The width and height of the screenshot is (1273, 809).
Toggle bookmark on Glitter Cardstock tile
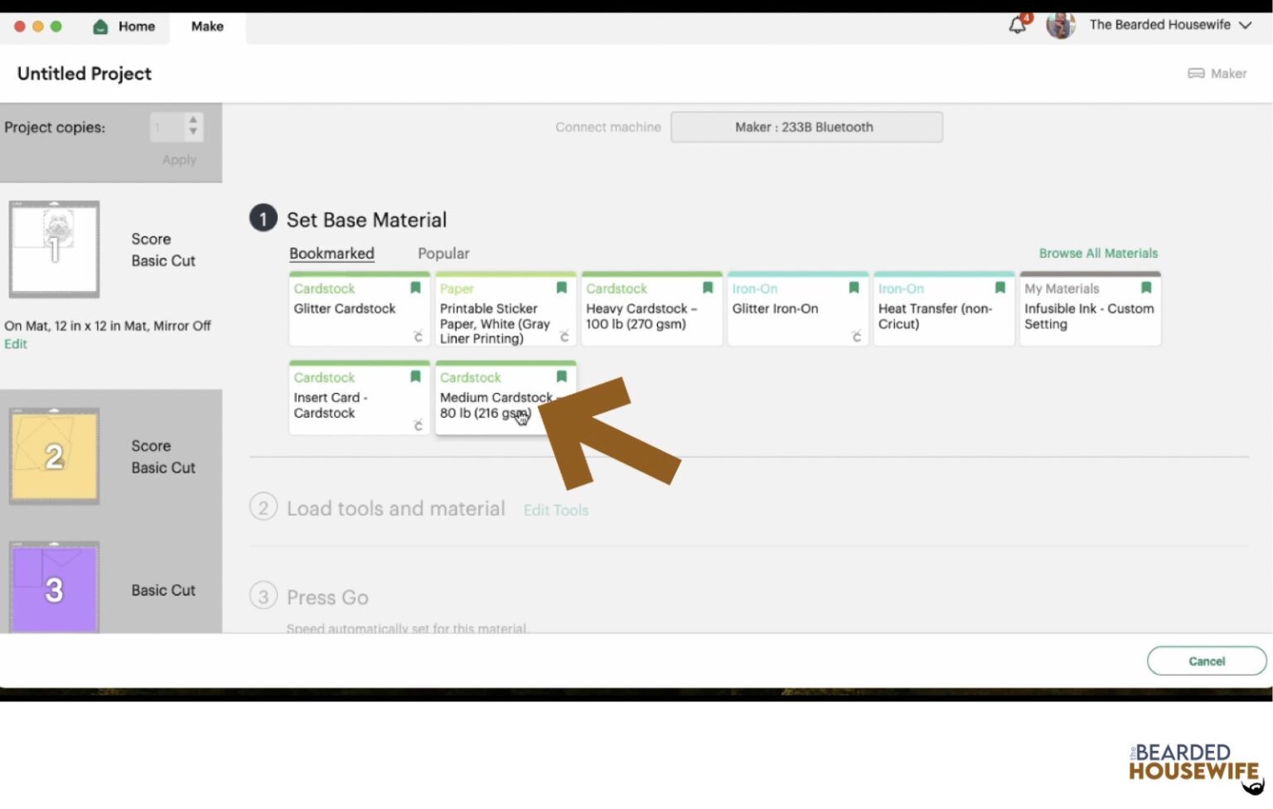tap(415, 288)
